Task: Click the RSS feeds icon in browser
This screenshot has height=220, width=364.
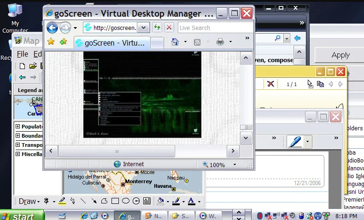Action: pyautogui.click(x=197, y=42)
